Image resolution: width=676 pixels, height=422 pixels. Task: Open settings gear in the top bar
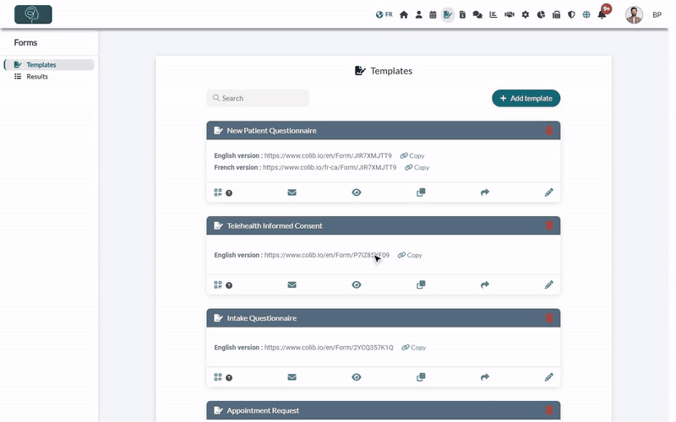click(525, 14)
